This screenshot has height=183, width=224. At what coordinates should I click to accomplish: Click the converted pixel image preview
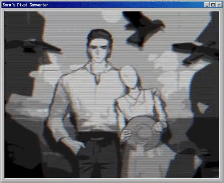click(x=112, y=95)
